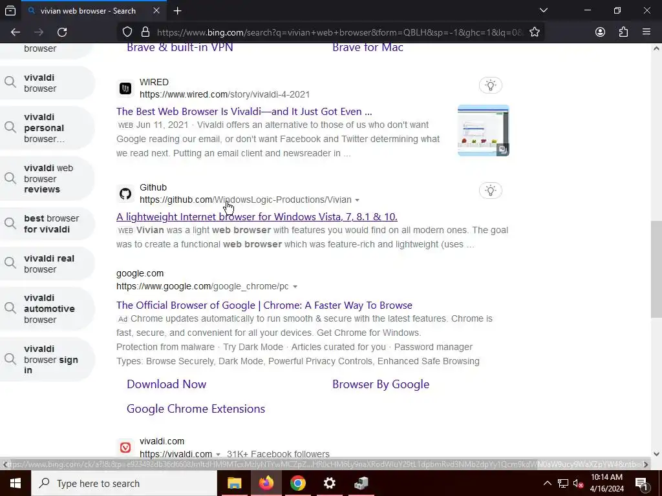Open the WIRED article thumbnail image
Screen dimensions: 662x496
(484, 130)
